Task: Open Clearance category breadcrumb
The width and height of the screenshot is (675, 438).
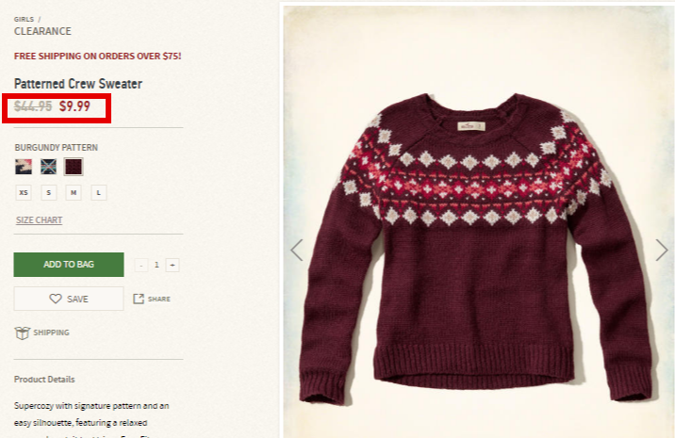Action: pyautogui.click(x=42, y=31)
